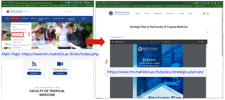The height and width of the screenshot is (100, 225).
Task: Switch main page language to ไทย
Action: click(64, 11)
